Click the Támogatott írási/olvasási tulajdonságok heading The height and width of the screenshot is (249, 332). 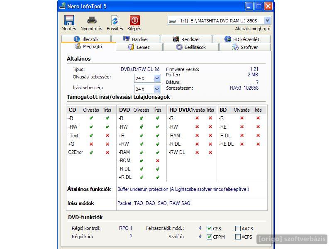118,97
